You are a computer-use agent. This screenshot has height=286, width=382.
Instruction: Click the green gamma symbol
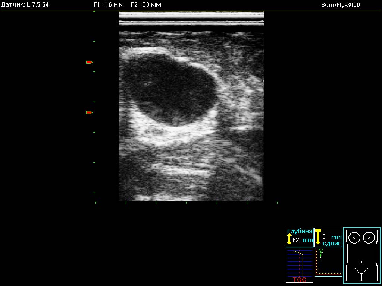pyautogui.click(x=320, y=251)
